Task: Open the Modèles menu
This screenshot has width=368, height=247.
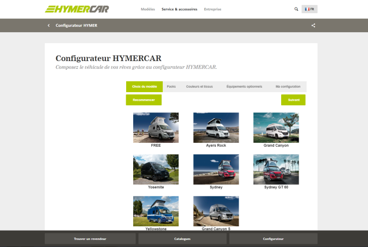Action: (x=147, y=9)
